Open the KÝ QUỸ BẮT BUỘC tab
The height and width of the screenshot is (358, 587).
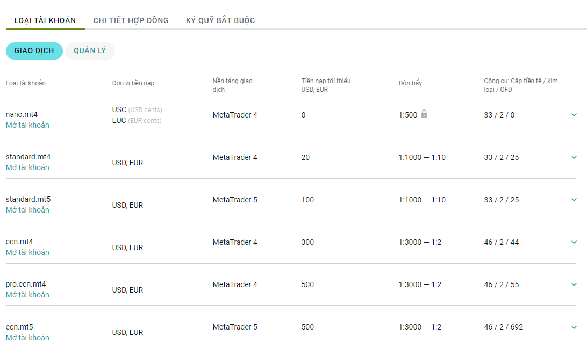(x=220, y=20)
